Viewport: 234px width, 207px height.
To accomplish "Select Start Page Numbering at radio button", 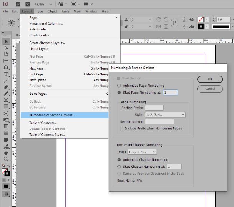I will click(x=119, y=93).
